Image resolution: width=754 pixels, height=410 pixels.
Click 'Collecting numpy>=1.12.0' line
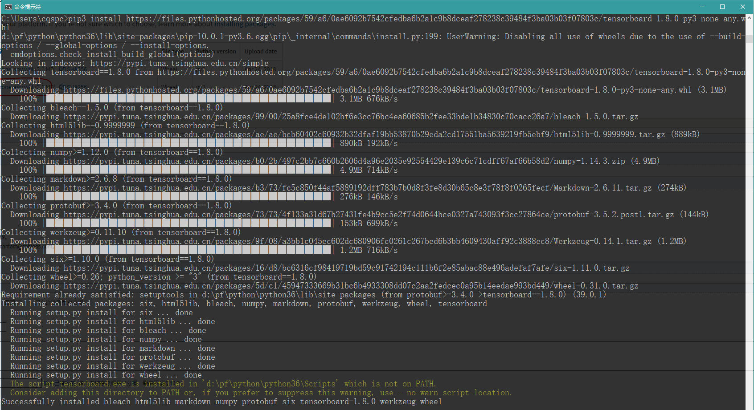pyautogui.click(x=112, y=152)
